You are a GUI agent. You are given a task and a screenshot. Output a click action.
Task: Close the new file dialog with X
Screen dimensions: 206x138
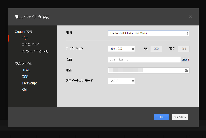coord(191,17)
